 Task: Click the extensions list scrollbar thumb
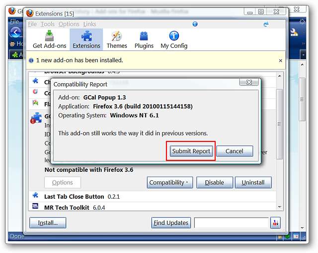[279, 124]
